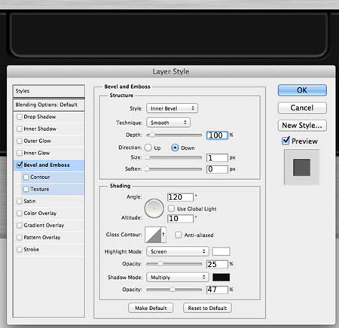Viewport: 339px width, 328px height.
Task: Enable the Pattern Overlay checkbox
Action: coord(20,237)
